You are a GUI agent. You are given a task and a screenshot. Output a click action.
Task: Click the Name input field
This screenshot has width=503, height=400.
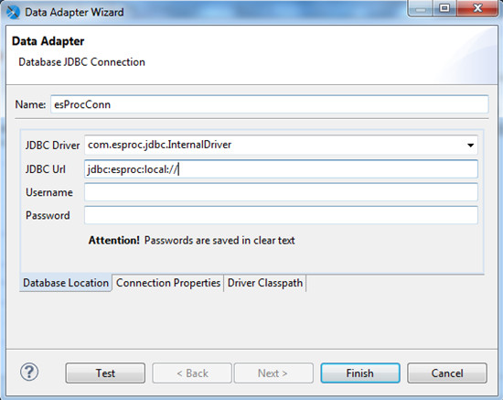270,104
